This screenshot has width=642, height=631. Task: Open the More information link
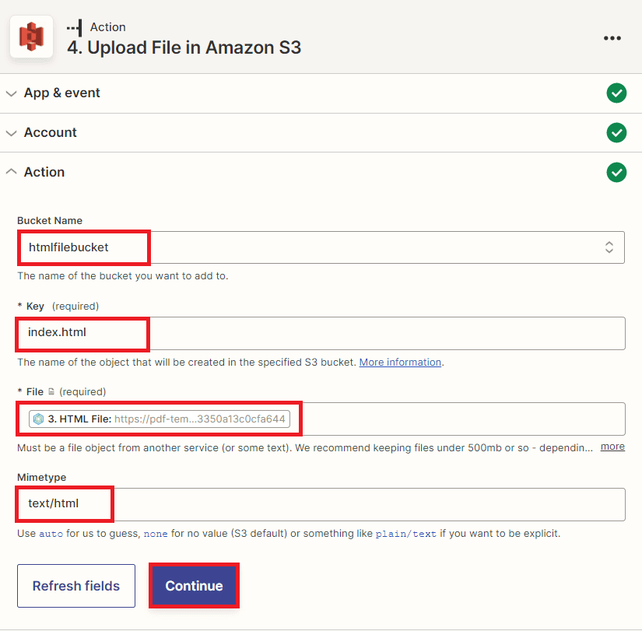point(400,363)
